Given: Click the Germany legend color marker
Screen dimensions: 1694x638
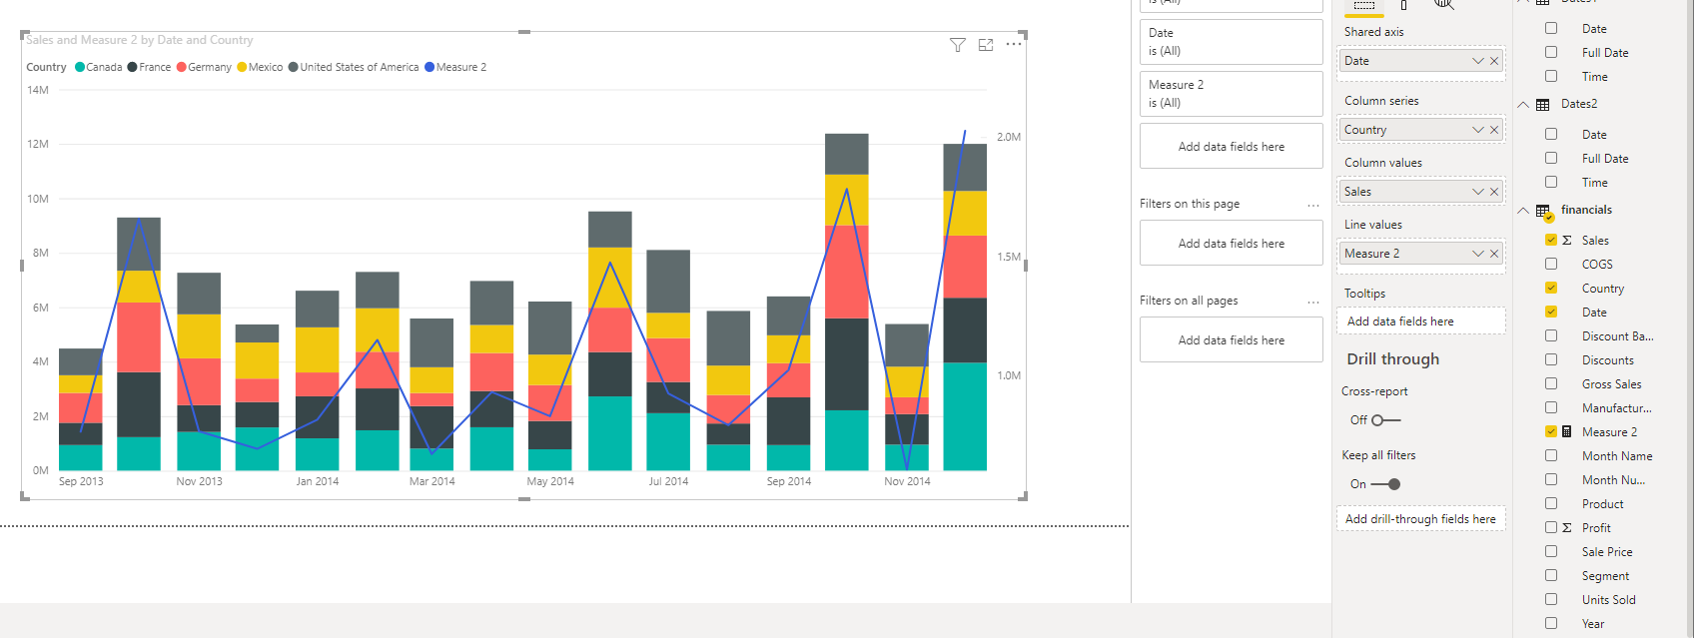Looking at the screenshot, I should (182, 67).
